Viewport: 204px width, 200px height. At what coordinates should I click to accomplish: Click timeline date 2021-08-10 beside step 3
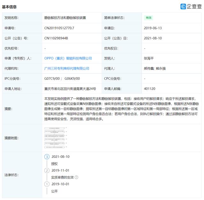[61, 157]
